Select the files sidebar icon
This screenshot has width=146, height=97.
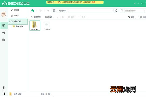[x=4, y=25]
